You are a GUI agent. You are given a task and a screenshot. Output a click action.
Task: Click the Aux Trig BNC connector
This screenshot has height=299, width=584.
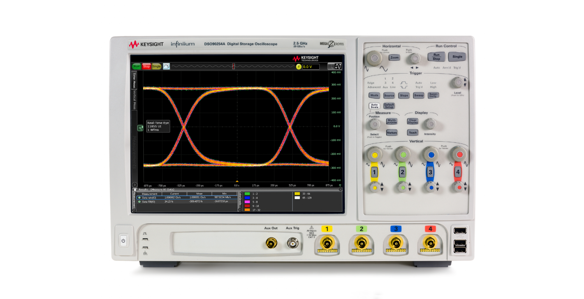pyautogui.click(x=292, y=244)
